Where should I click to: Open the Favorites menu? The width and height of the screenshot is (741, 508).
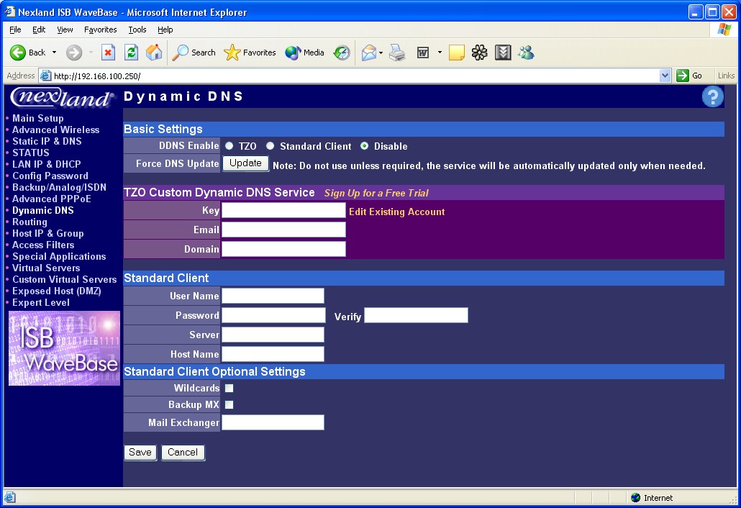pyautogui.click(x=100, y=30)
